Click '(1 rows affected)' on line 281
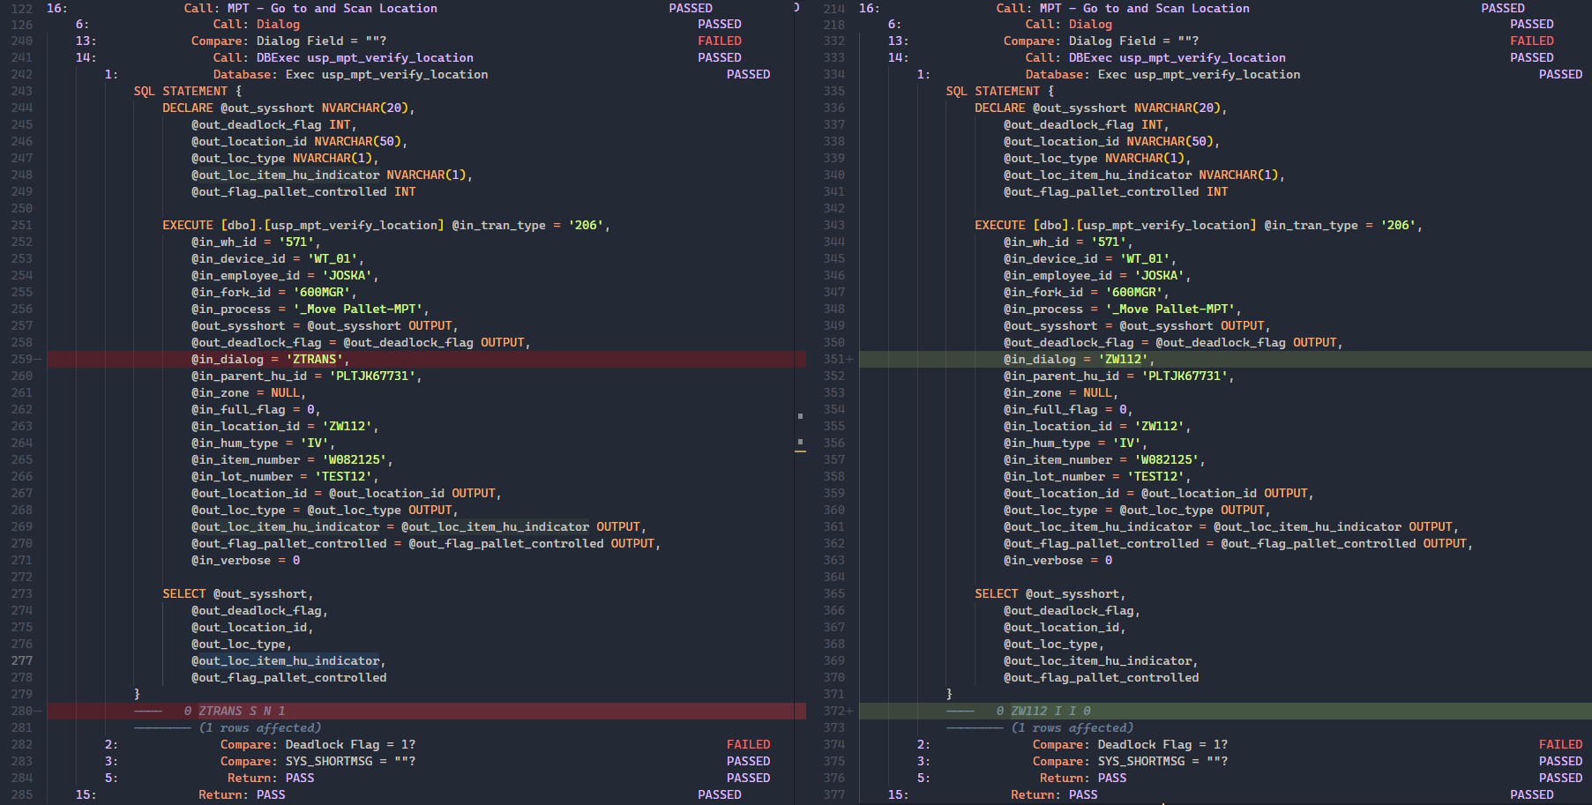Viewport: 1592px width, 805px height. (x=260, y=727)
